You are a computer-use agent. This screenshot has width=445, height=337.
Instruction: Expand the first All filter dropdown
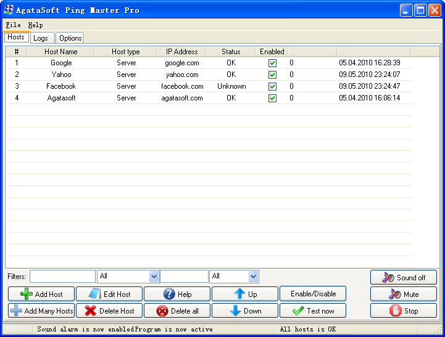point(154,277)
